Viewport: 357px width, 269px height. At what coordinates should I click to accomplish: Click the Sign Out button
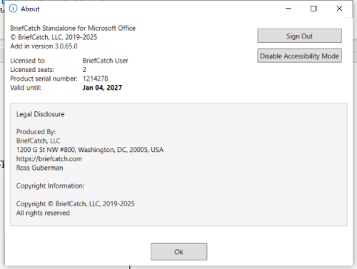point(299,36)
